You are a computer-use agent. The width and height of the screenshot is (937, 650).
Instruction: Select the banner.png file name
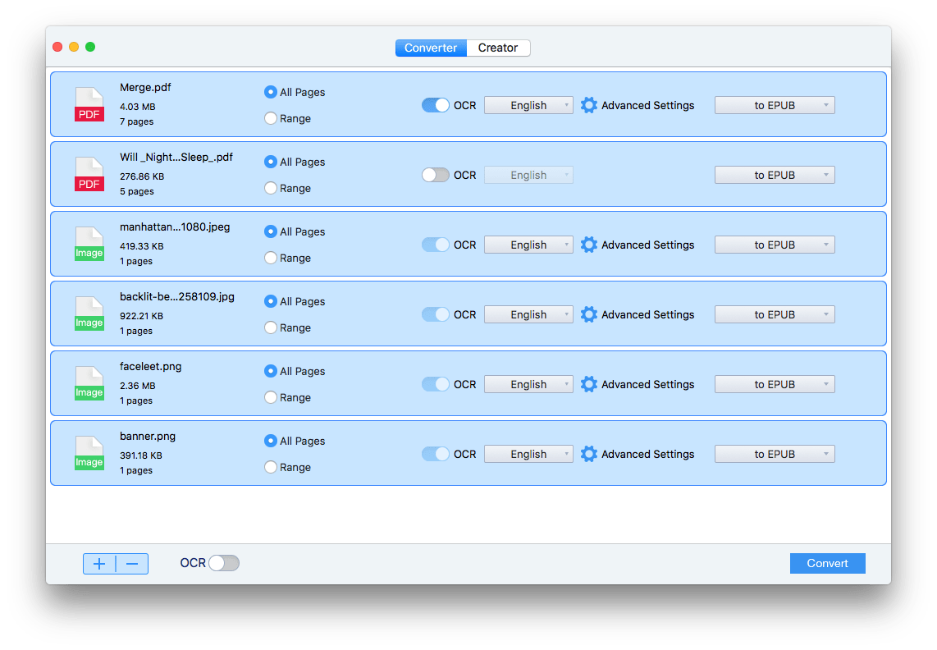click(148, 436)
